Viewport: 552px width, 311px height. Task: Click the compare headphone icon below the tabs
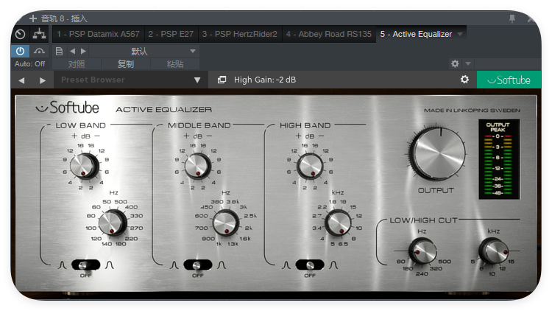pos(39,52)
